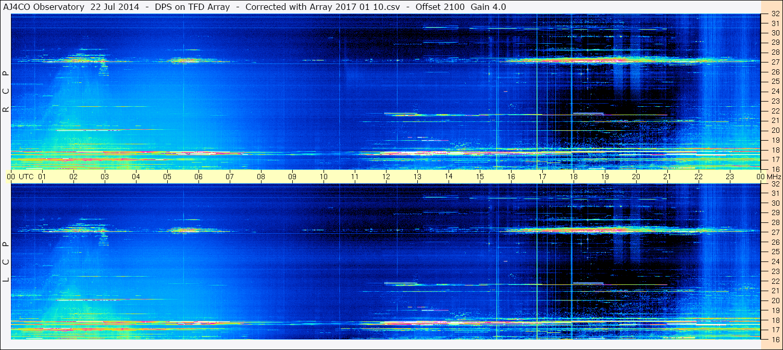
Task: Click the 00 MHz label ending the time axis
Action: (769, 177)
